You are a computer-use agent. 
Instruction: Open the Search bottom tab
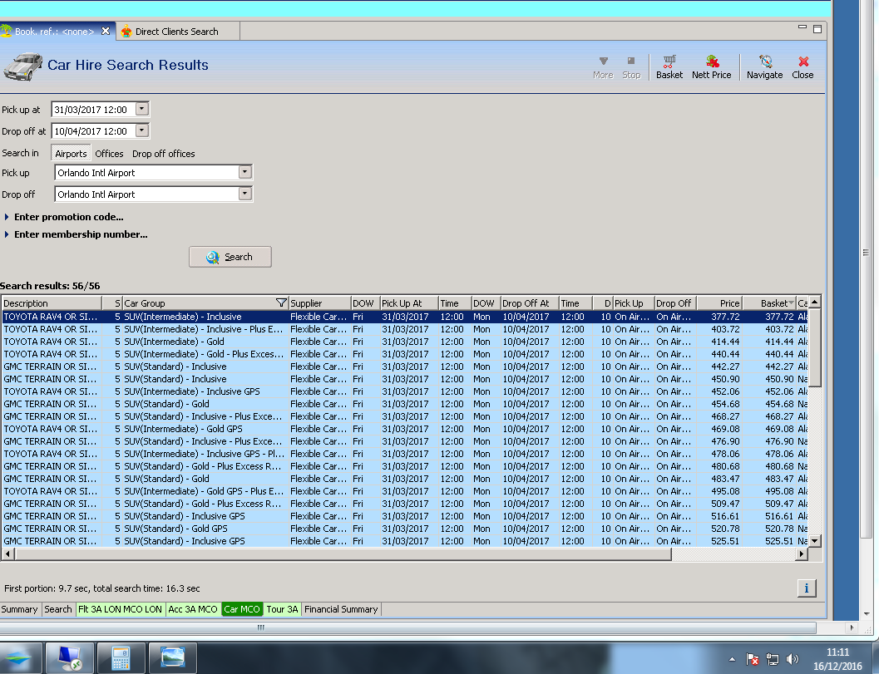[57, 609]
